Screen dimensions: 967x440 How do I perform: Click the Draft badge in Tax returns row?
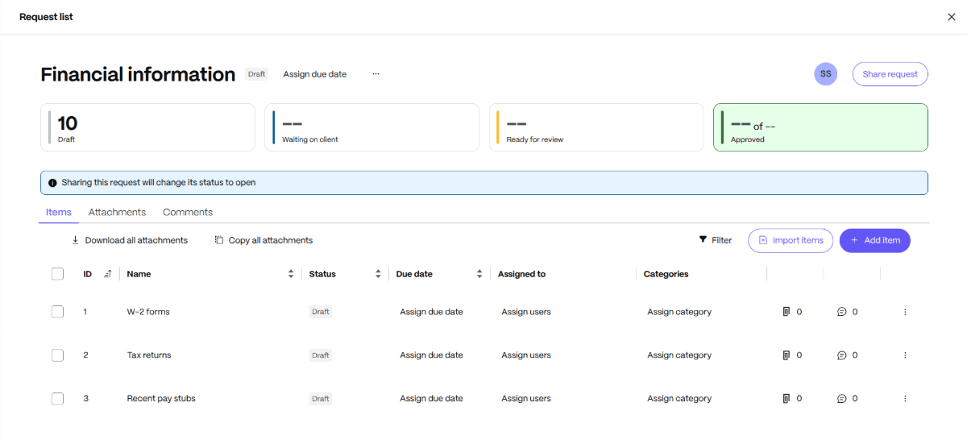(x=321, y=355)
